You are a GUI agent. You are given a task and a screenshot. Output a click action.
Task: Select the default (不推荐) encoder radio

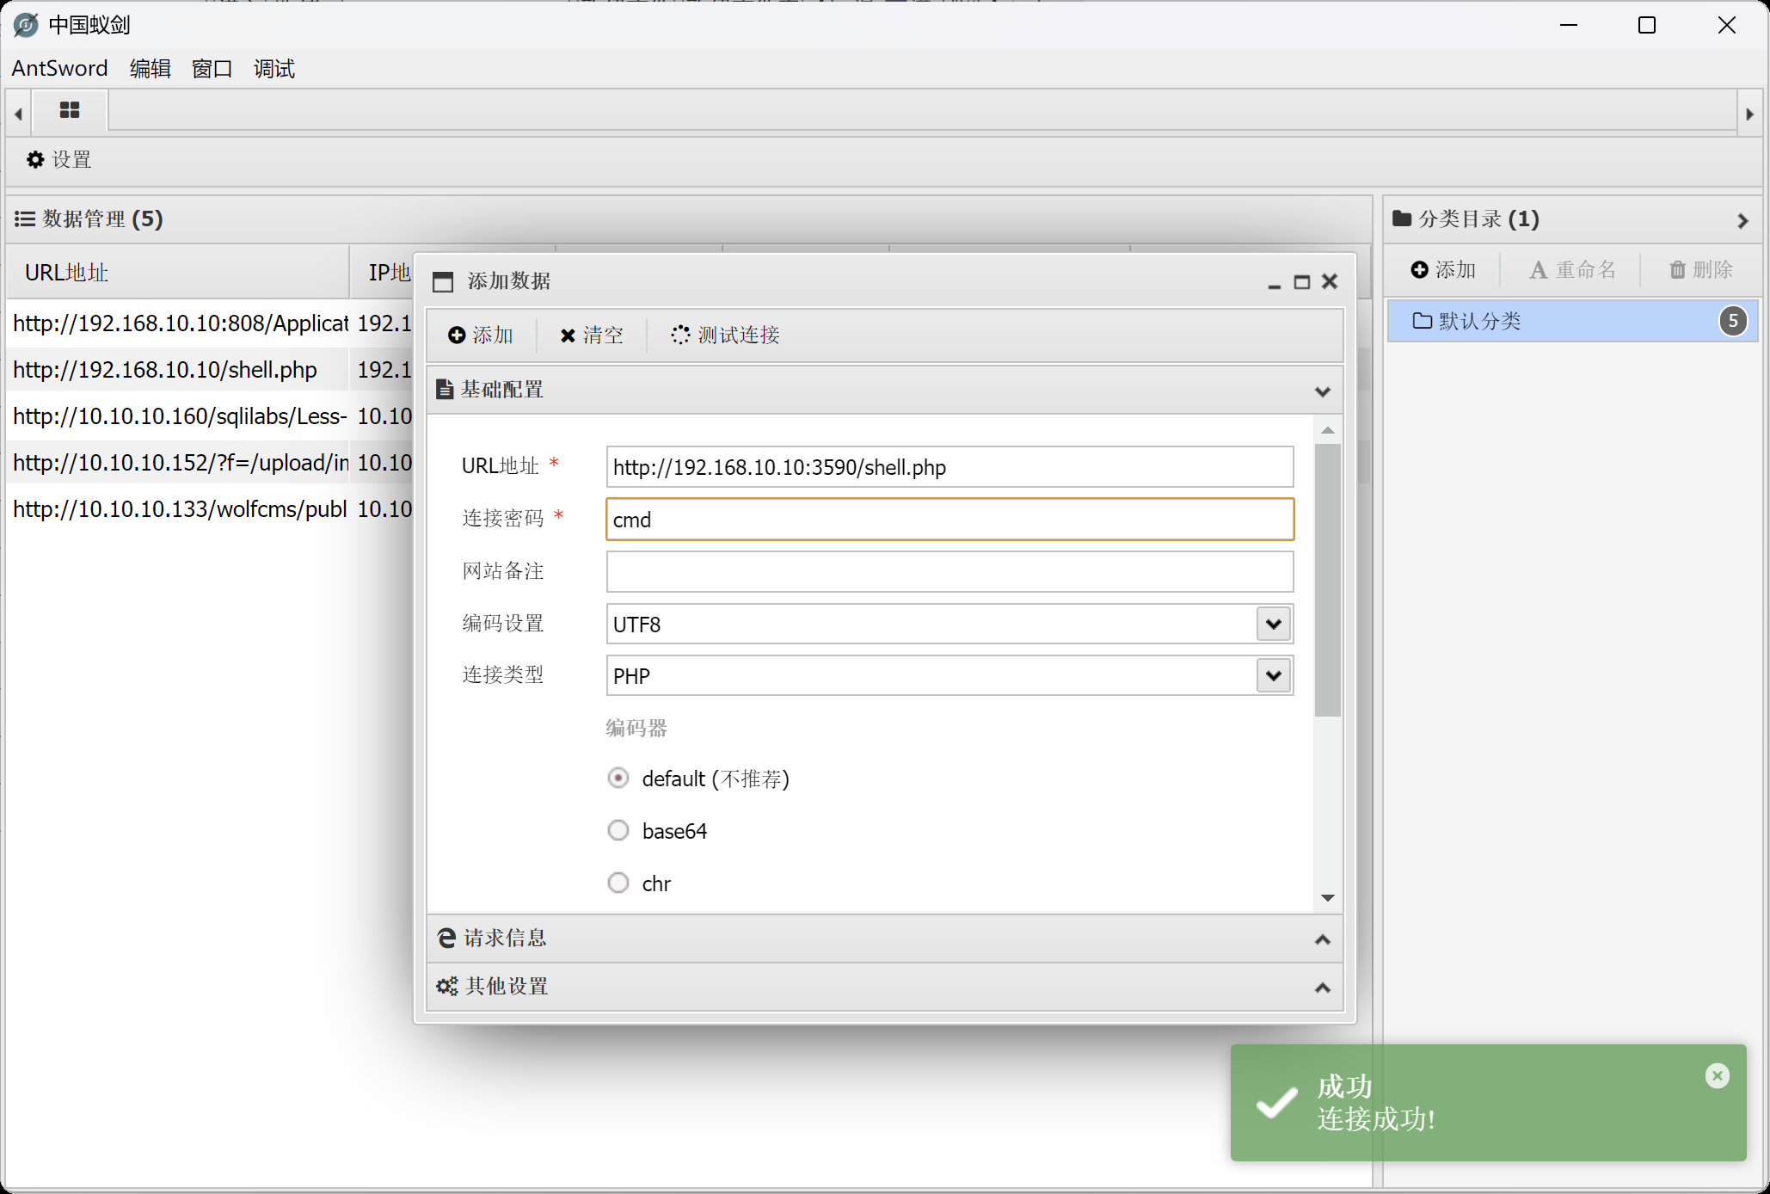coord(618,779)
